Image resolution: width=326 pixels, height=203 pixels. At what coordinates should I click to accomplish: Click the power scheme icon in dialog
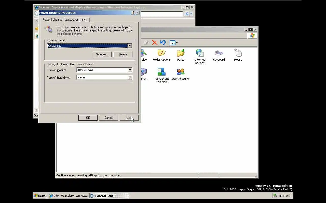48,29
